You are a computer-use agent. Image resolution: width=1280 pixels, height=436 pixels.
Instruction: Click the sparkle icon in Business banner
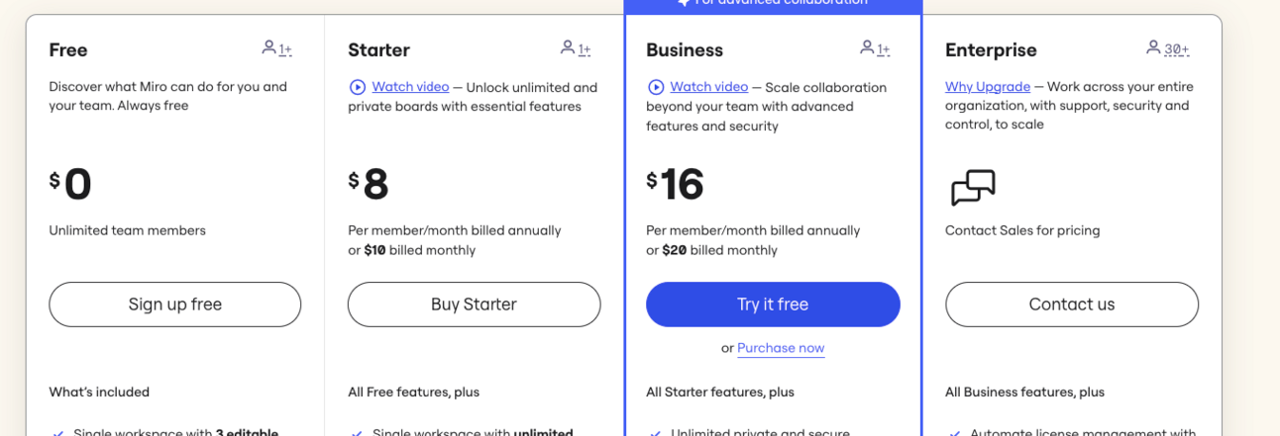coord(684,3)
